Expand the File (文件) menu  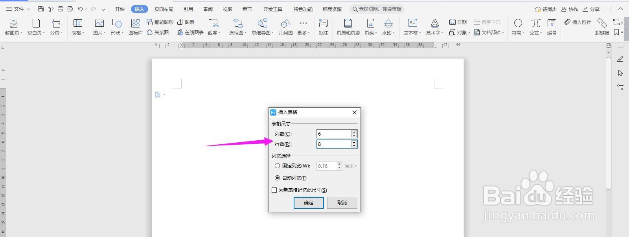[18, 9]
